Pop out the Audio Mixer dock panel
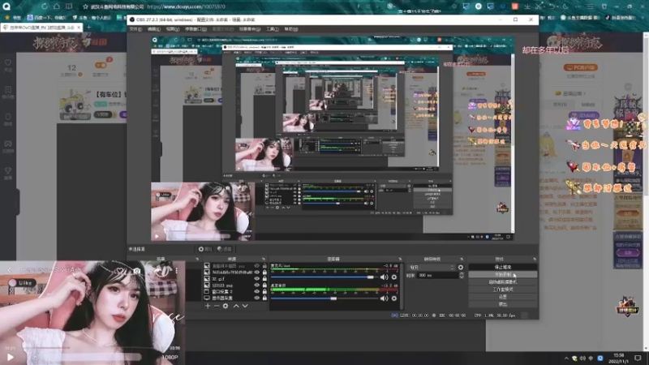The height and width of the screenshot is (365, 649). coord(400,259)
